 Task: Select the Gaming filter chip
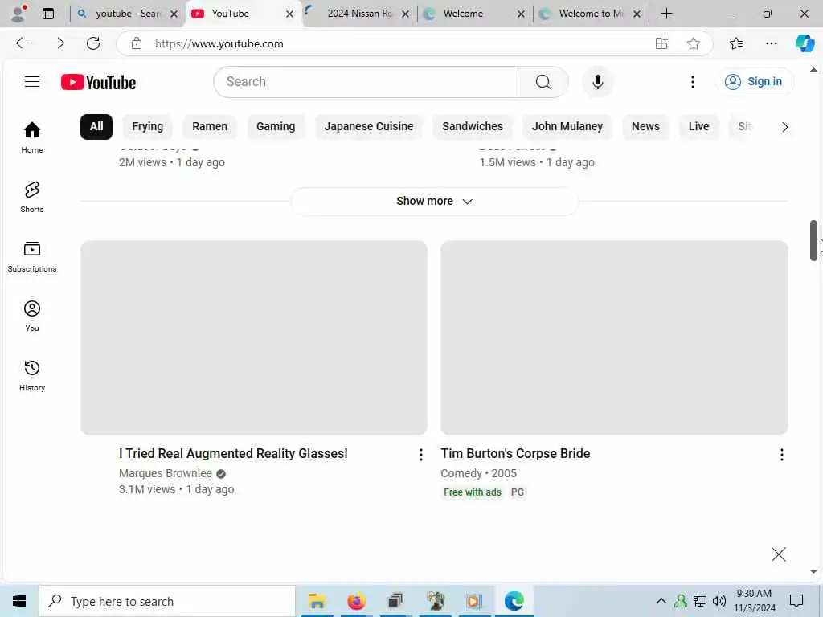coord(276,126)
